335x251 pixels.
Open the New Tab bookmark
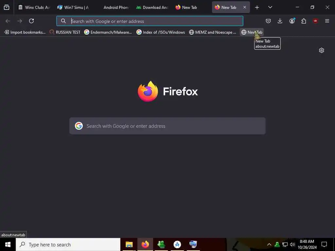[252, 32]
